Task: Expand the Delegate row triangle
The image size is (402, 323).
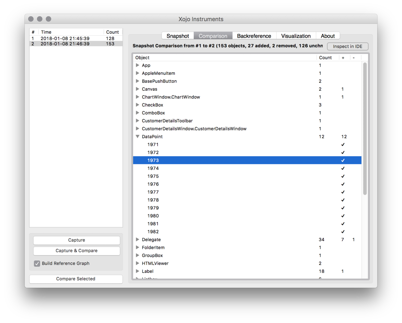Action: (137, 240)
